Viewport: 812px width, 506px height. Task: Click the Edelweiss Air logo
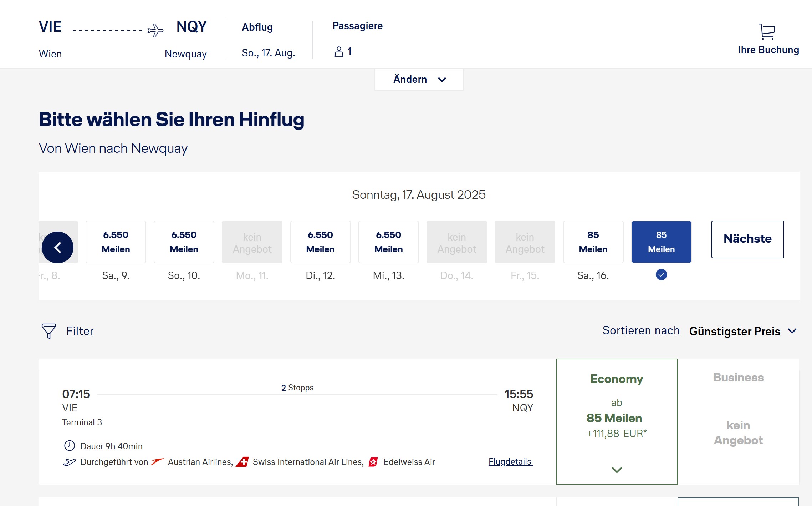373,462
